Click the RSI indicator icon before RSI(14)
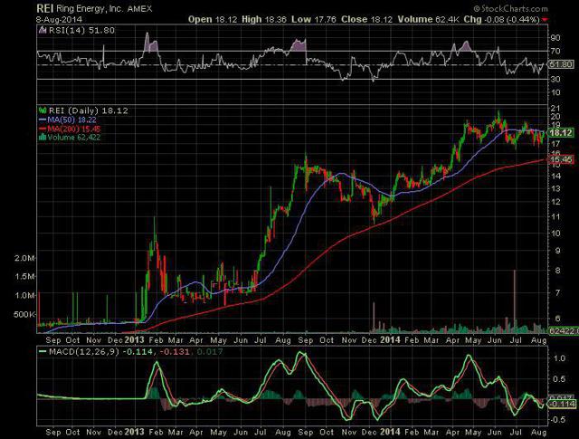 pyautogui.click(x=43, y=30)
